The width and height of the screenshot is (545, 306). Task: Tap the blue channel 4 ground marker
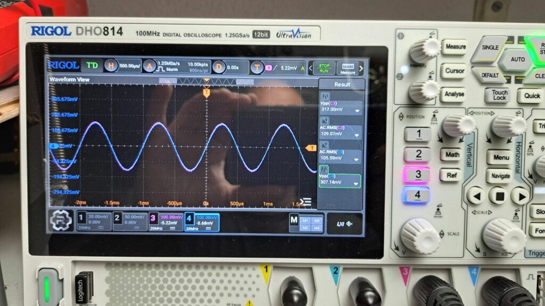tap(53, 146)
